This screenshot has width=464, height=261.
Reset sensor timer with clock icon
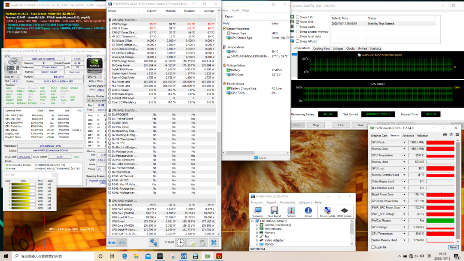pos(180,243)
